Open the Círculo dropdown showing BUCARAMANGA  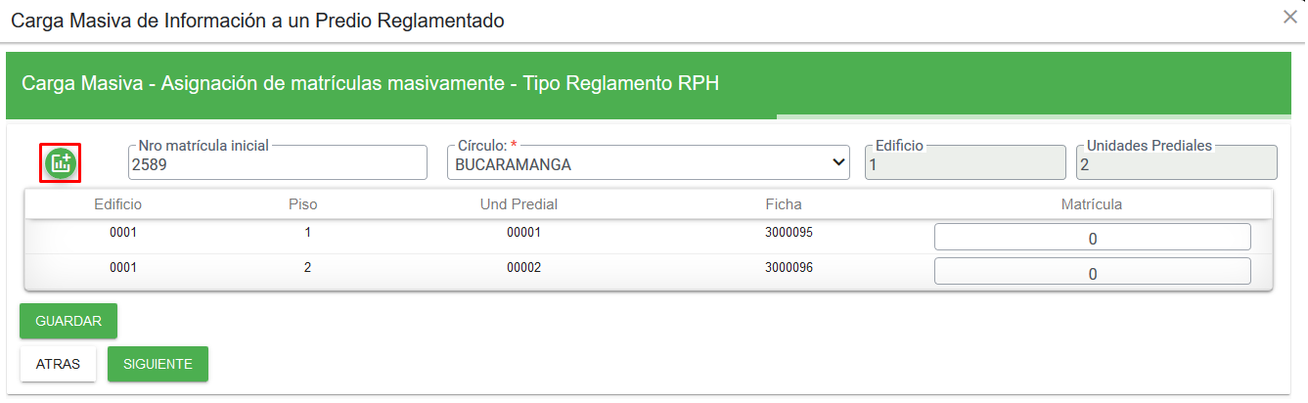[x=648, y=163]
